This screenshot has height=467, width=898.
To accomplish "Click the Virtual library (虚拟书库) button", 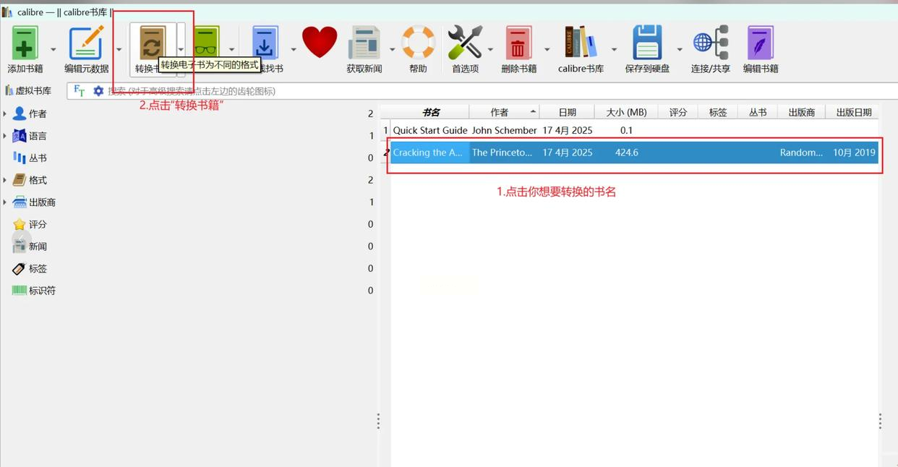I will [x=27, y=91].
